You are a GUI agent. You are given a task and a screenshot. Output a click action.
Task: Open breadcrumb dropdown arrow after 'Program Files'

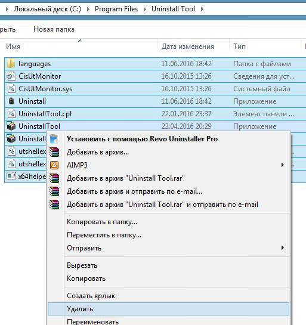click(x=145, y=9)
